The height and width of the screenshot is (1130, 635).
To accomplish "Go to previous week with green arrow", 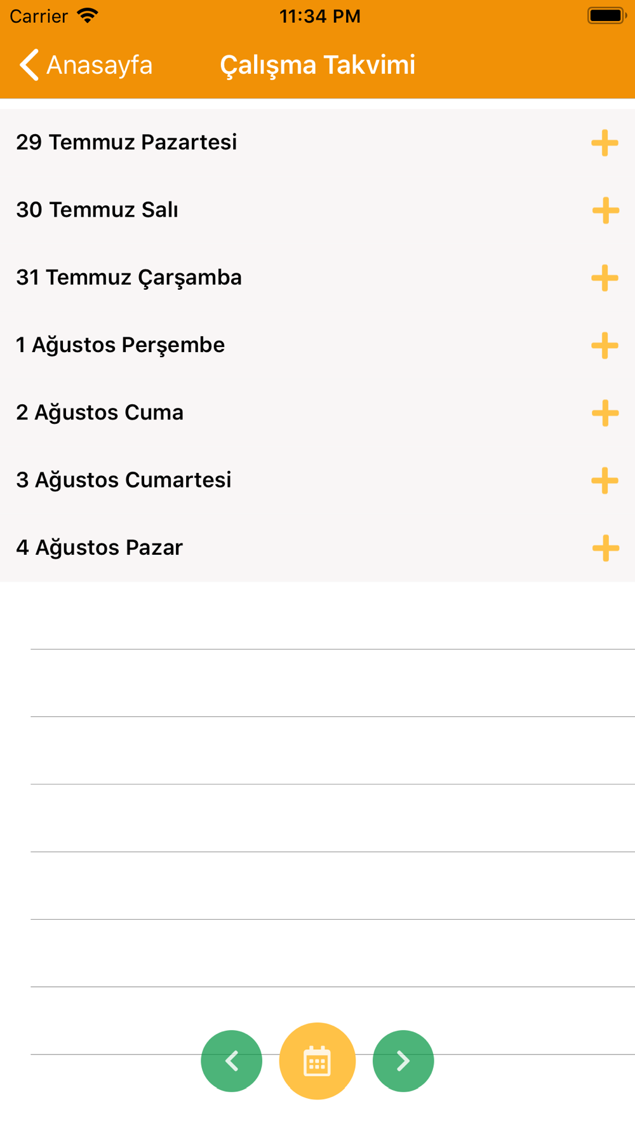I will (232, 1061).
